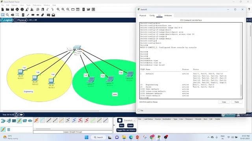Pick the Draw Rectangle tool
The image size is (252, 141).
(33, 15)
